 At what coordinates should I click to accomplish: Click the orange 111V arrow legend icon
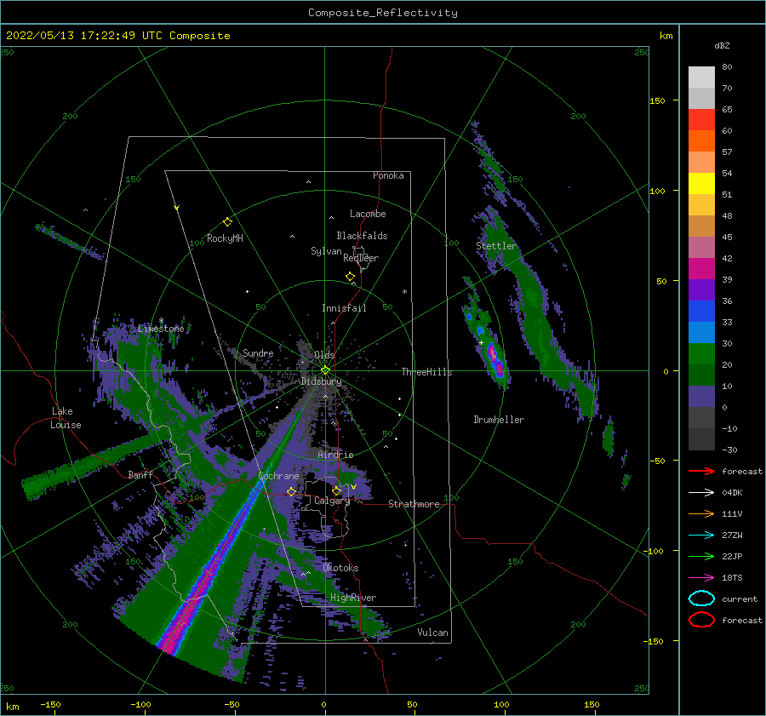point(701,513)
